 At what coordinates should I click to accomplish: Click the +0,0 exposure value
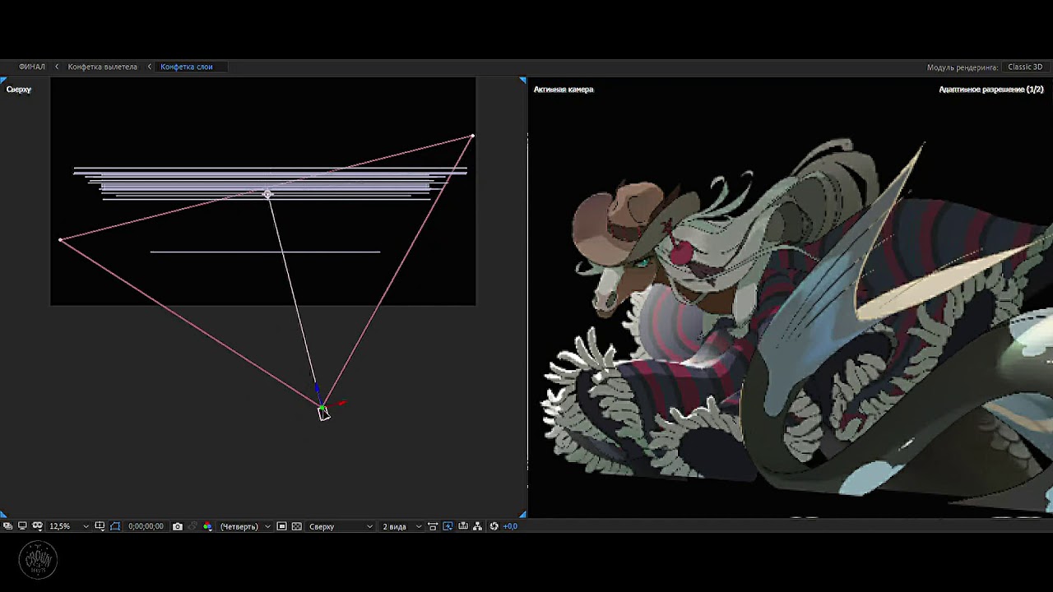coord(510,526)
